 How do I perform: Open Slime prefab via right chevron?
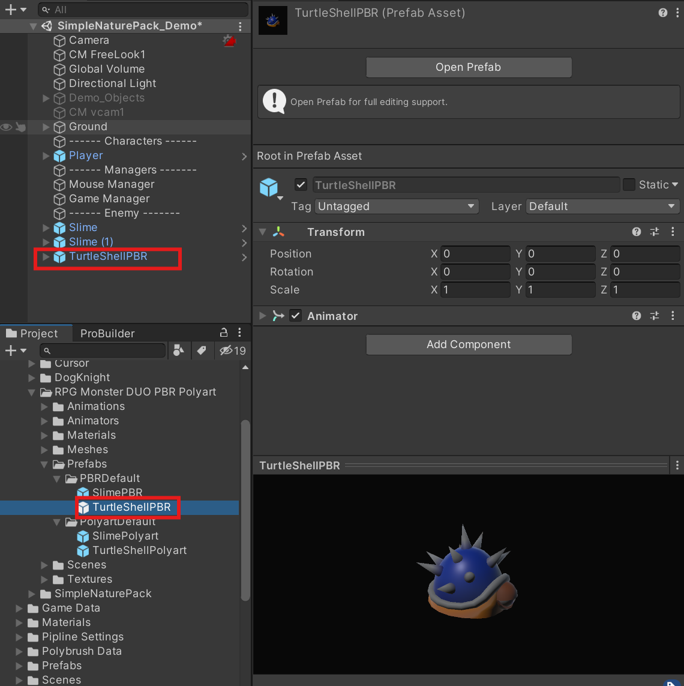click(x=244, y=228)
